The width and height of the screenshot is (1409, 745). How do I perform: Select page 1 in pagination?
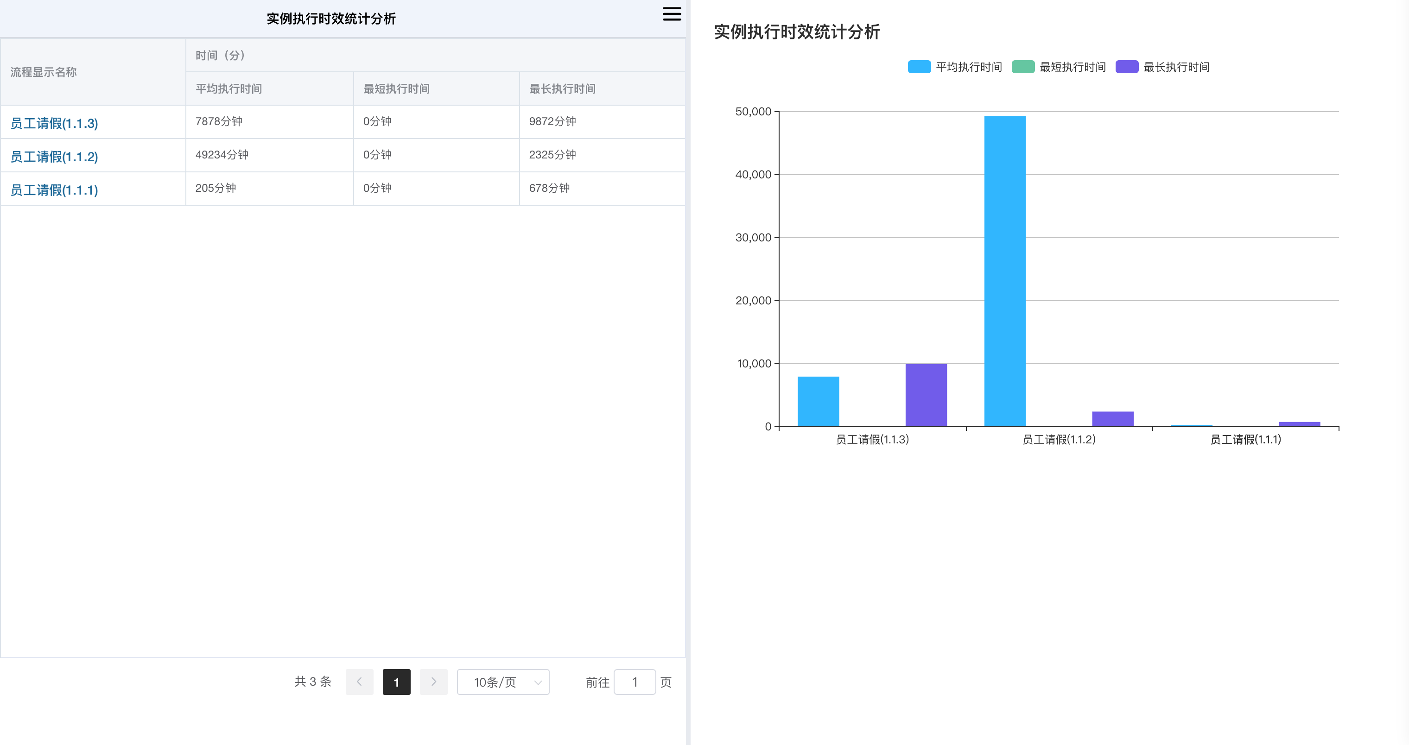pos(396,682)
